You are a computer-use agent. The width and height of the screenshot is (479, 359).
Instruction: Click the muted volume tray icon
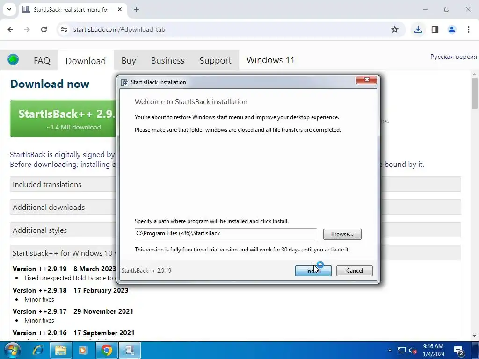click(413, 351)
